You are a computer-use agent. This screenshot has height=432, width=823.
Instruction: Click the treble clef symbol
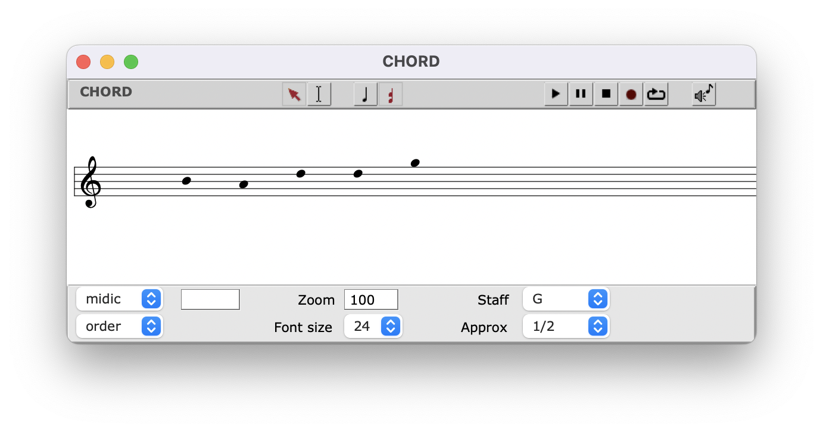[91, 182]
